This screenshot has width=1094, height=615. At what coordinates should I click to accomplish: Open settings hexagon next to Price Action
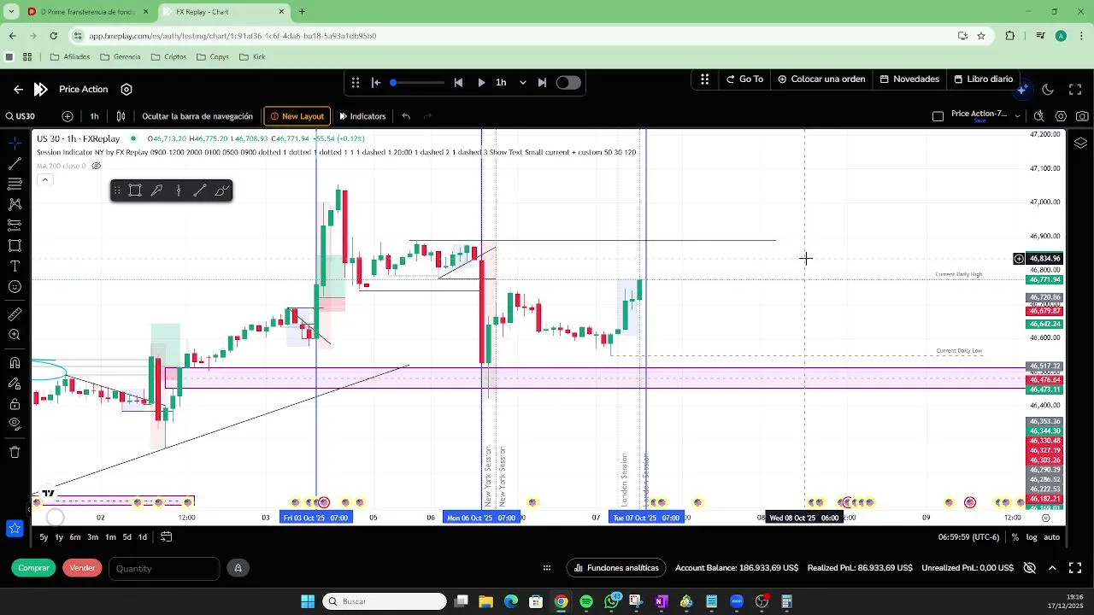click(126, 89)
